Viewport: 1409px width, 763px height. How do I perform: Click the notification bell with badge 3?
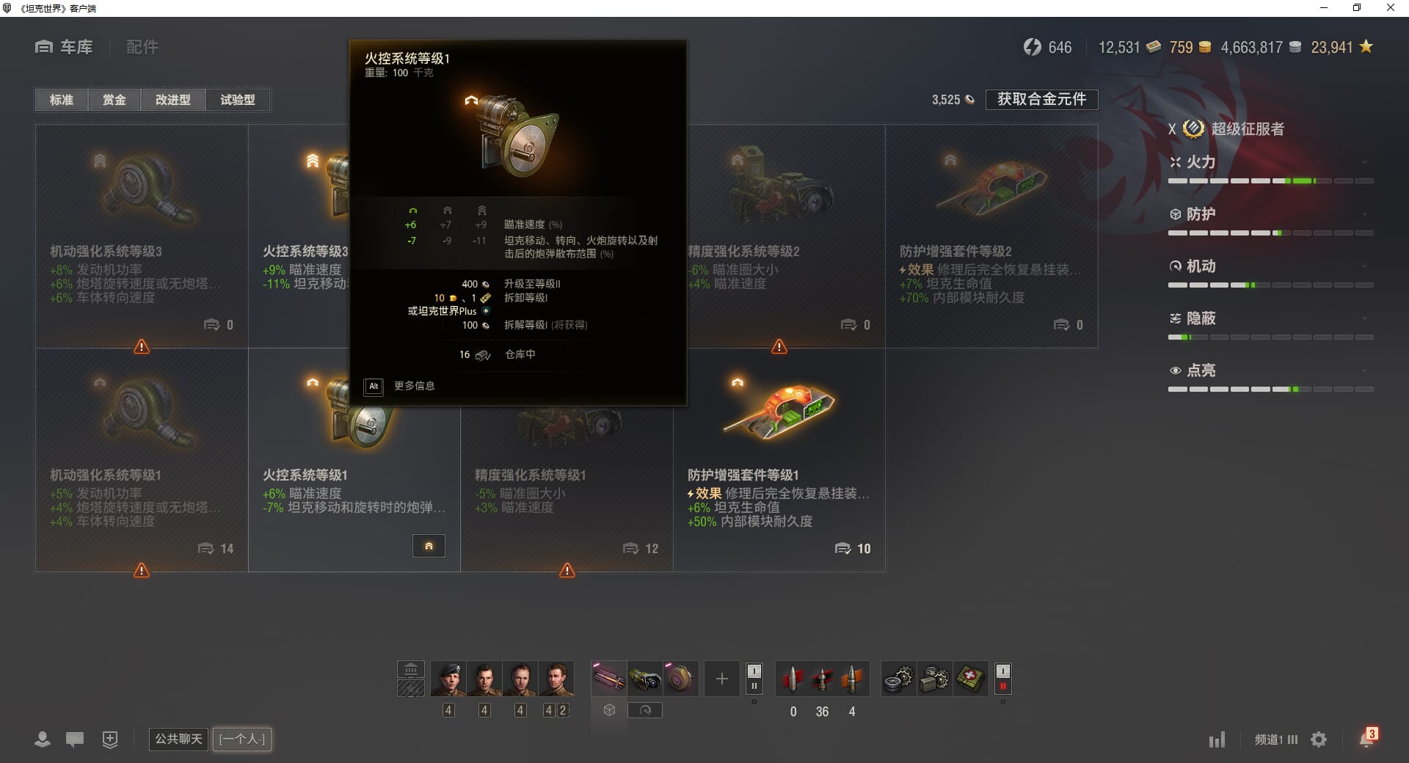click(1367, 738)
